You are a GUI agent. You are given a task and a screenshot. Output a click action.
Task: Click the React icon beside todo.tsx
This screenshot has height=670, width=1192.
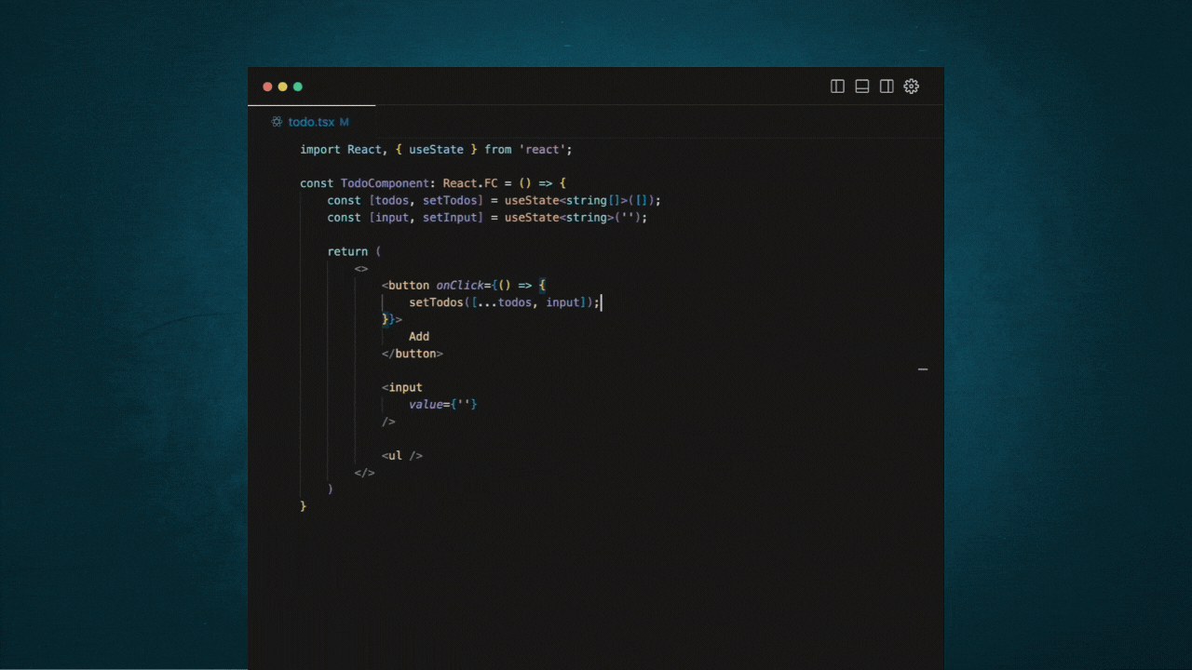(x=276, y=122)
